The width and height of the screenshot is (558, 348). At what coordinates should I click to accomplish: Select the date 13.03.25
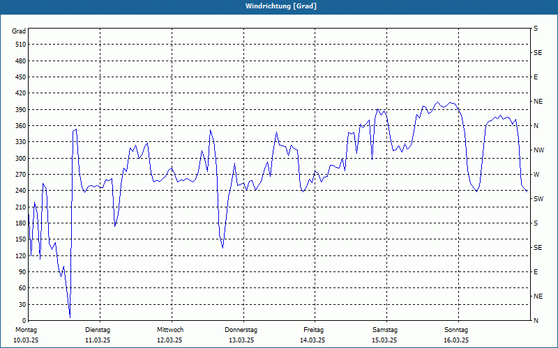click(241, 340)
